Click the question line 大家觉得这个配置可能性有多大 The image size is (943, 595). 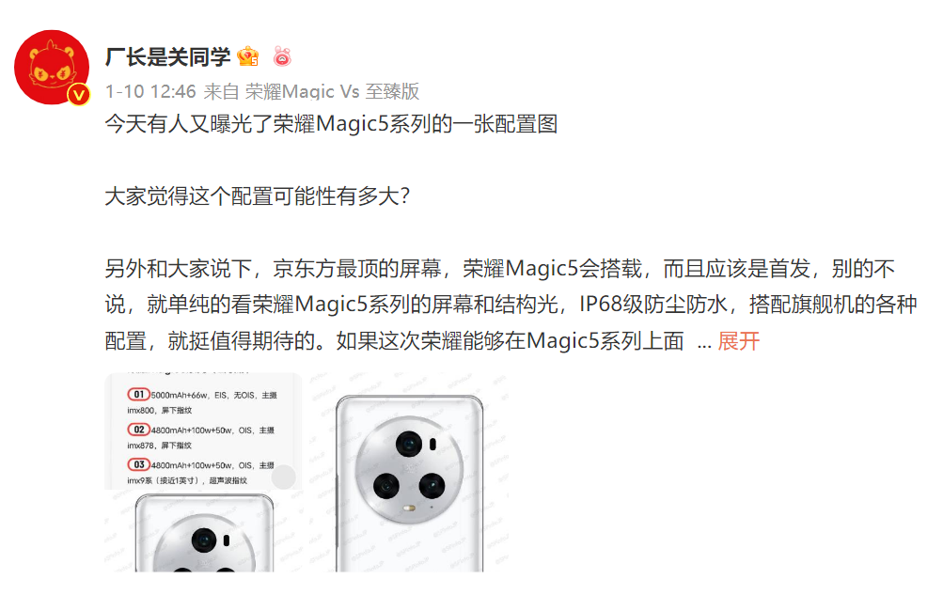pos(258,196)
